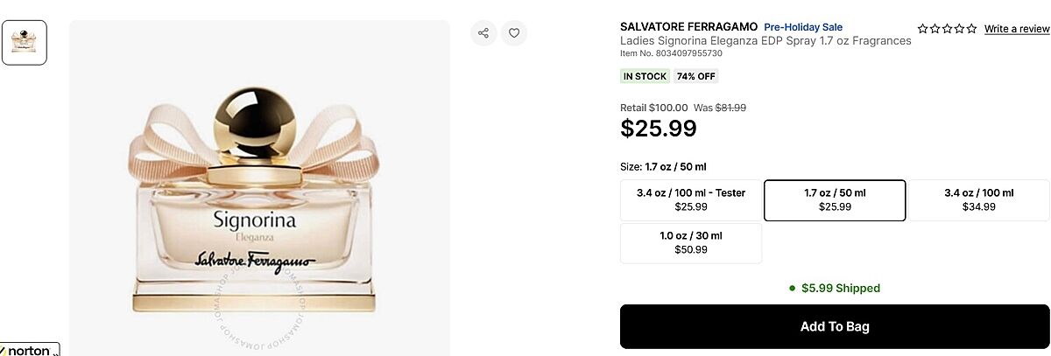Select the 3.4 oz / 100 ml Tester size
Image resolution: width=1051 pixels, height=356 pixels.
click(x=691, y=200)
